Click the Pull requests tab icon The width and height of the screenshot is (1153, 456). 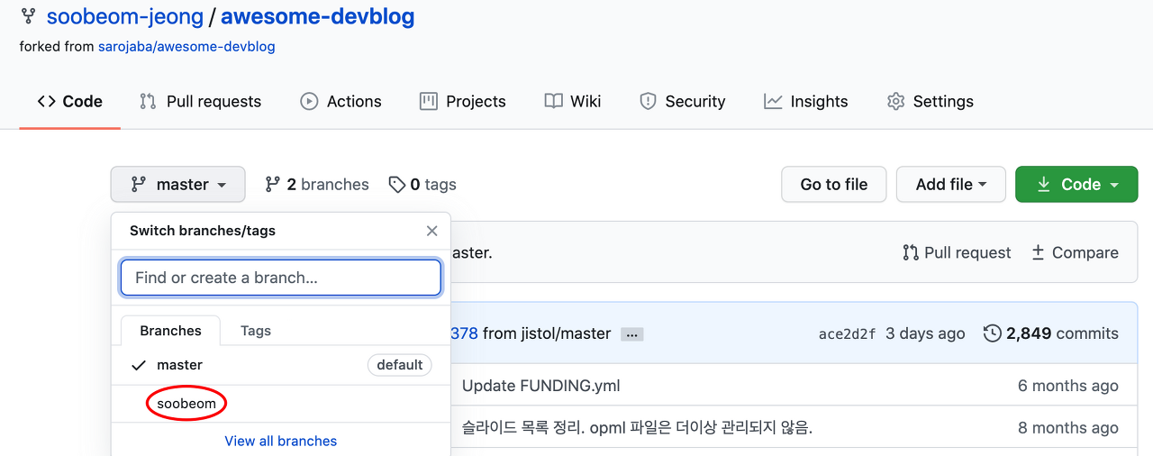pyautogui.click(x=148, y=101)
